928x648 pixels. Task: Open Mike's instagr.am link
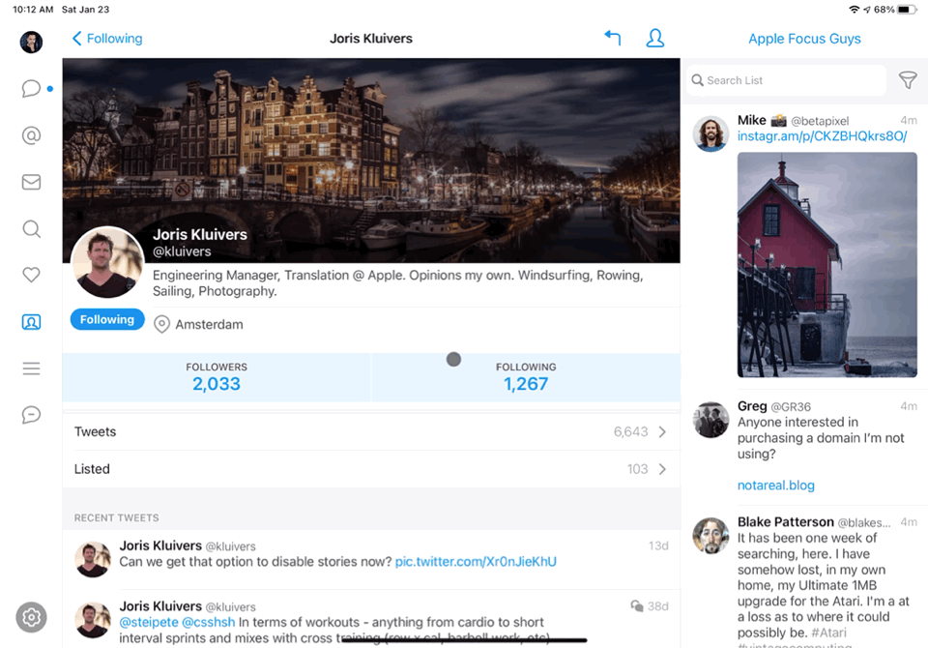tap(820, 135)
